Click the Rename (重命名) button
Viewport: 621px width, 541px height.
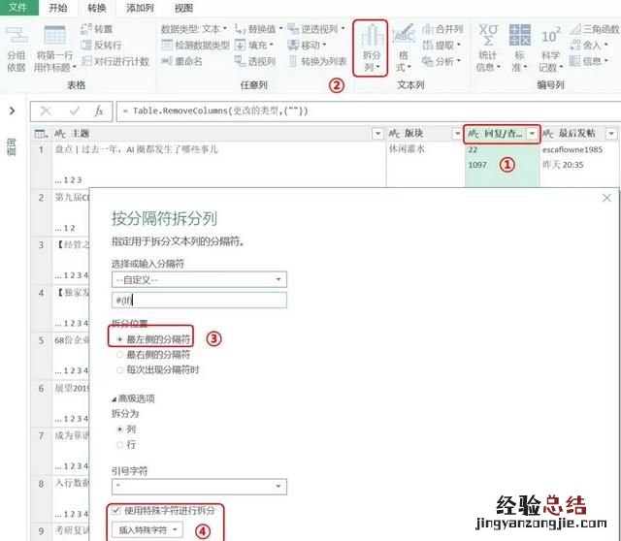[x=181, y=61]
